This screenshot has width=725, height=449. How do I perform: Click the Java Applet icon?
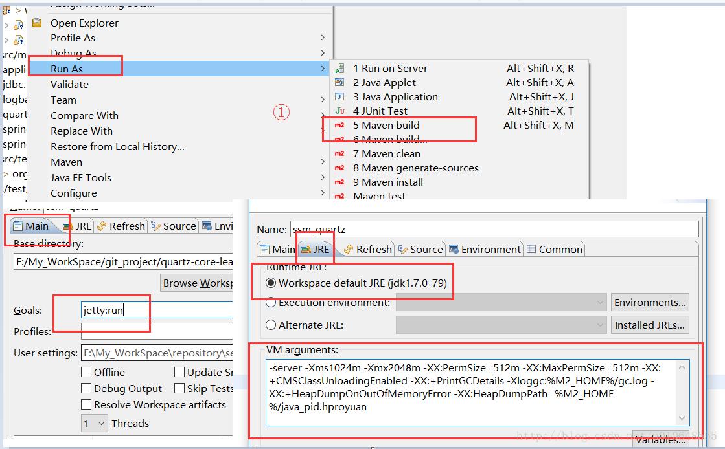coord(340,83)
